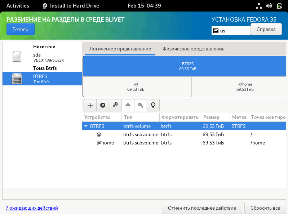Select the sda hard disk icon
Screen dimensions: 288x214
(17, 57)
